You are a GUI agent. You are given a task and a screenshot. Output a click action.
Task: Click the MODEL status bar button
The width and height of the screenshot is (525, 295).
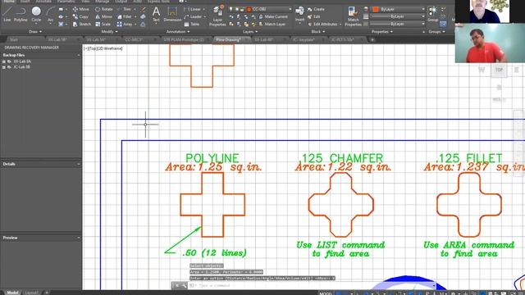click(326, 293)
